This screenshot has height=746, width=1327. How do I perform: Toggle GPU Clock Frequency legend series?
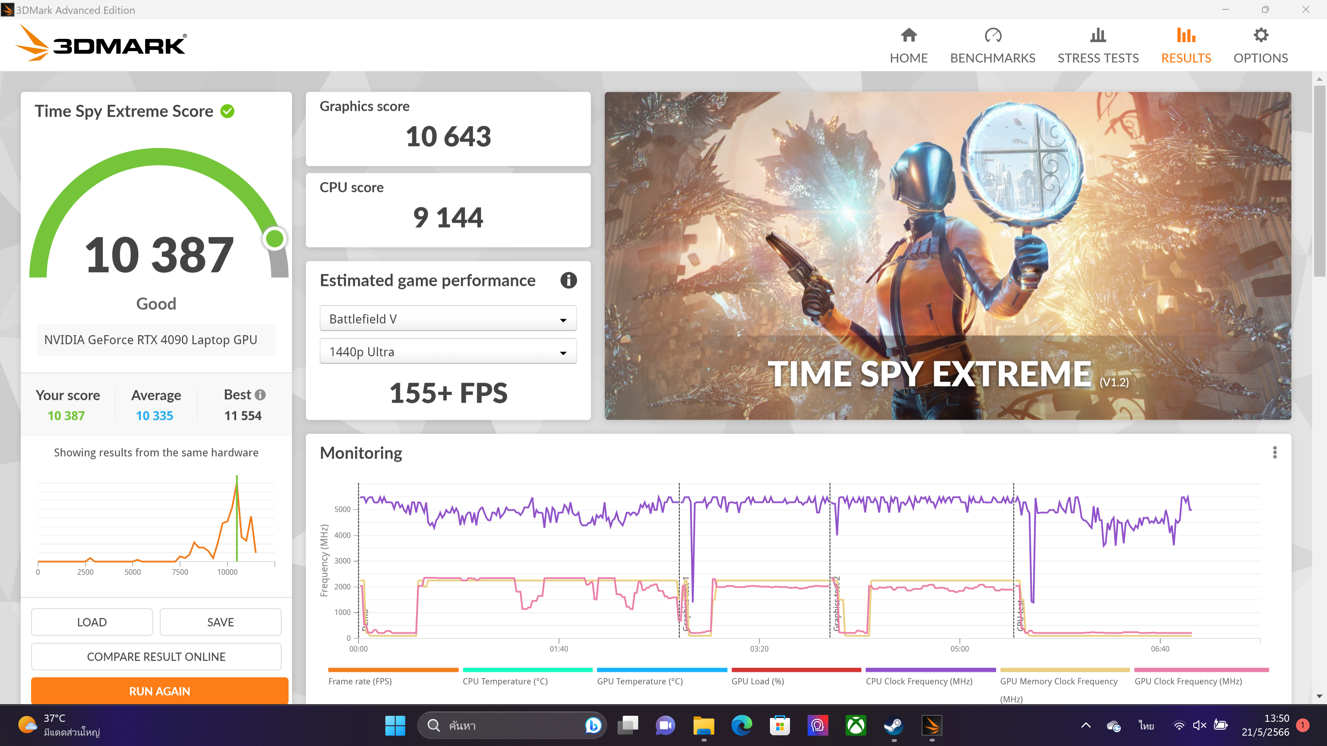[1201, 677]
